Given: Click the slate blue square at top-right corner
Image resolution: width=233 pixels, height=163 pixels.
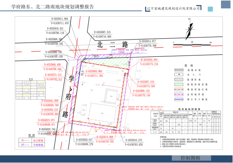Looking at the screenshot, I should (226, 4).
